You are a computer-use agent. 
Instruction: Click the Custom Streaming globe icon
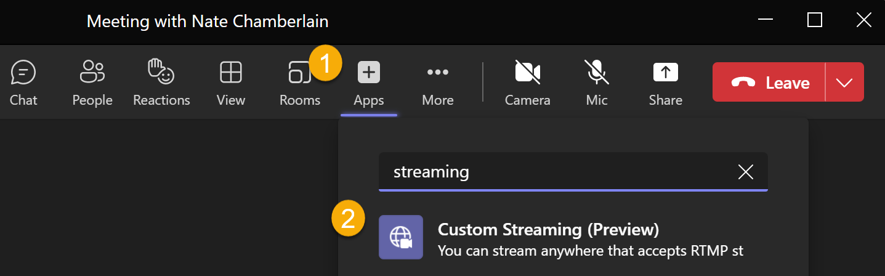(400, 237)
